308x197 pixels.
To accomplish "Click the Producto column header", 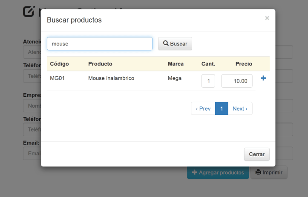I will pyautogui.click(x=100, y=64).
